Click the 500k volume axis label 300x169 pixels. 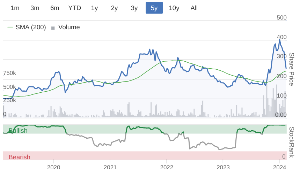coord(9,87)
